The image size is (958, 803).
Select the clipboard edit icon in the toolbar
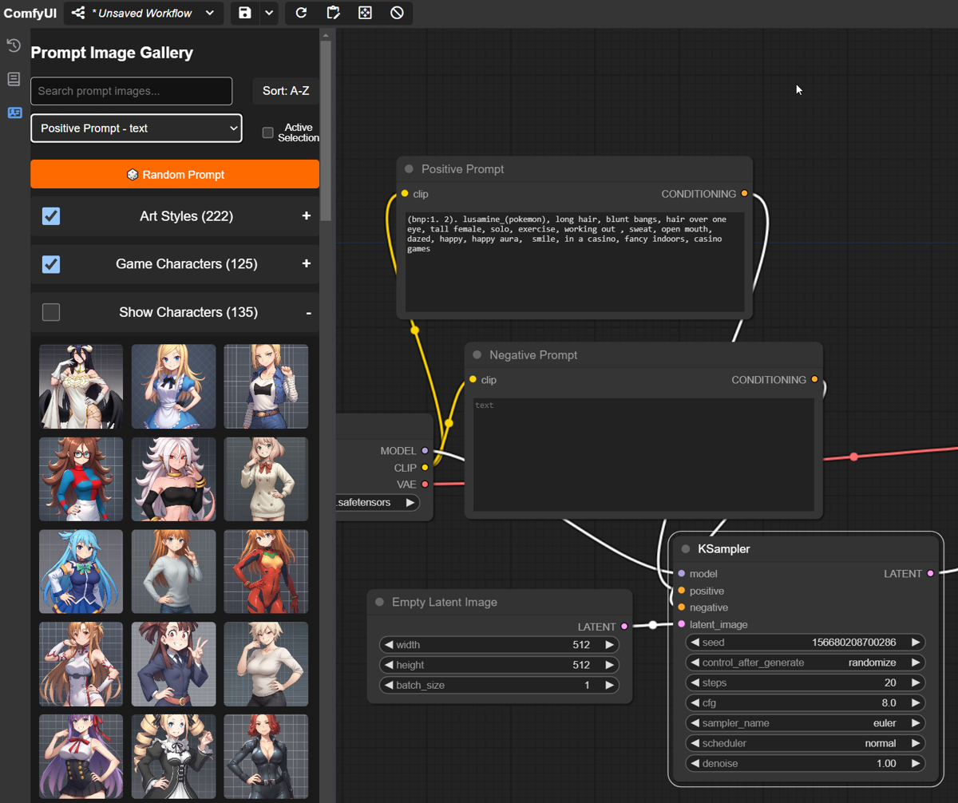point(333,13)
